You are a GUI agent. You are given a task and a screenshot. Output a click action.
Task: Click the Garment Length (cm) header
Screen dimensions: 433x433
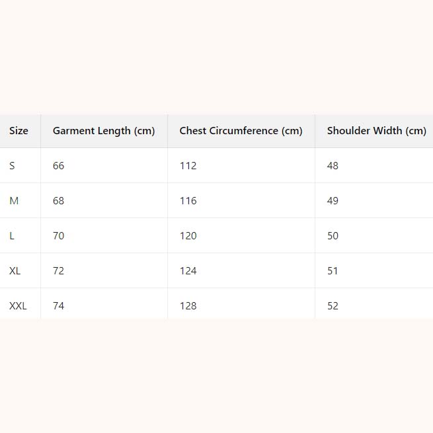[104, 131]
